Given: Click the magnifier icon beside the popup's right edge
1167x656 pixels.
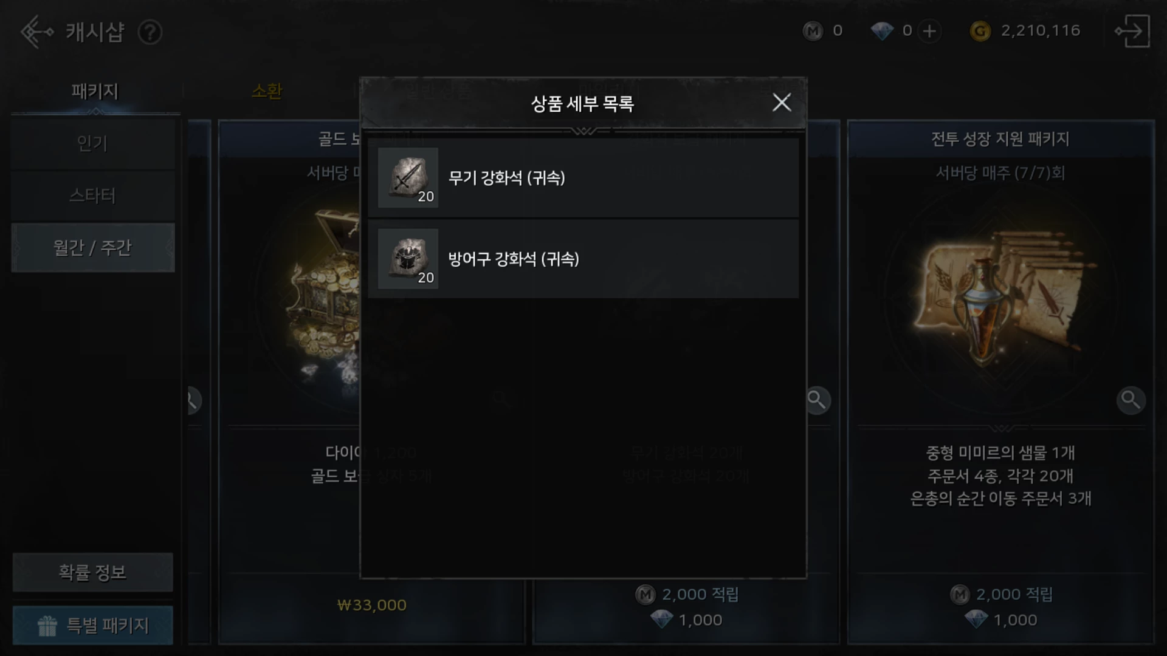Looking at the screenshot, I should [818, 400].
